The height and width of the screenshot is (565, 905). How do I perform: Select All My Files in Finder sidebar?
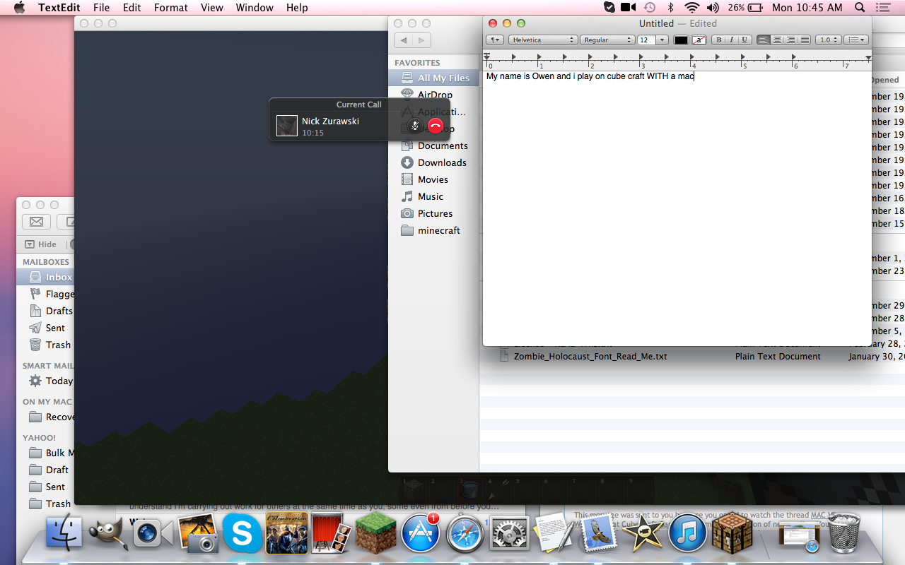click(433, 78)
